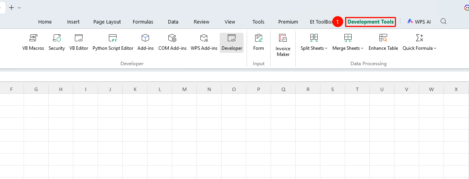Screen dimensions: 469x179
Task: Open the Premium tab
Action: [288, 22]
